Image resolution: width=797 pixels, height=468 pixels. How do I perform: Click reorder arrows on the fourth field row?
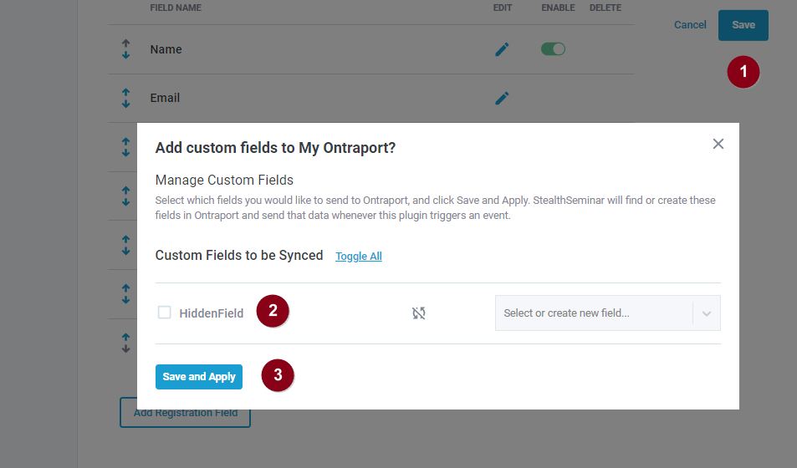tap(126, 196)
